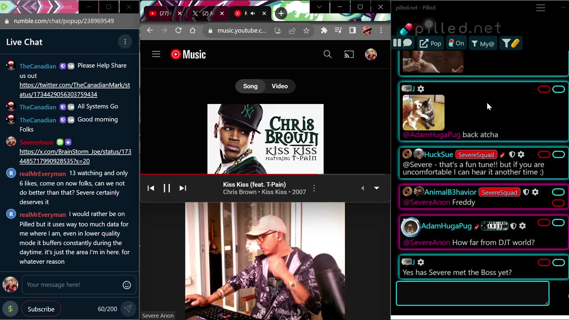Open HuckSue's username in Pilled chat
The image size is (569, 320).
(439, 155)
